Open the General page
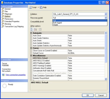This screenshot has width=110, height=99. pos(7,9)
